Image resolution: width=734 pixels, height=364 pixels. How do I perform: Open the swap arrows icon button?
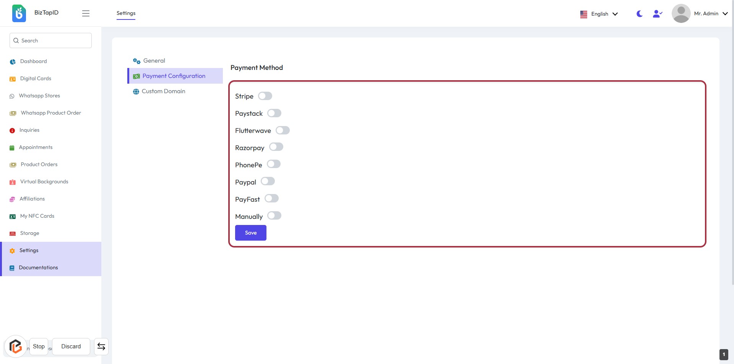[x=101, y=346]
